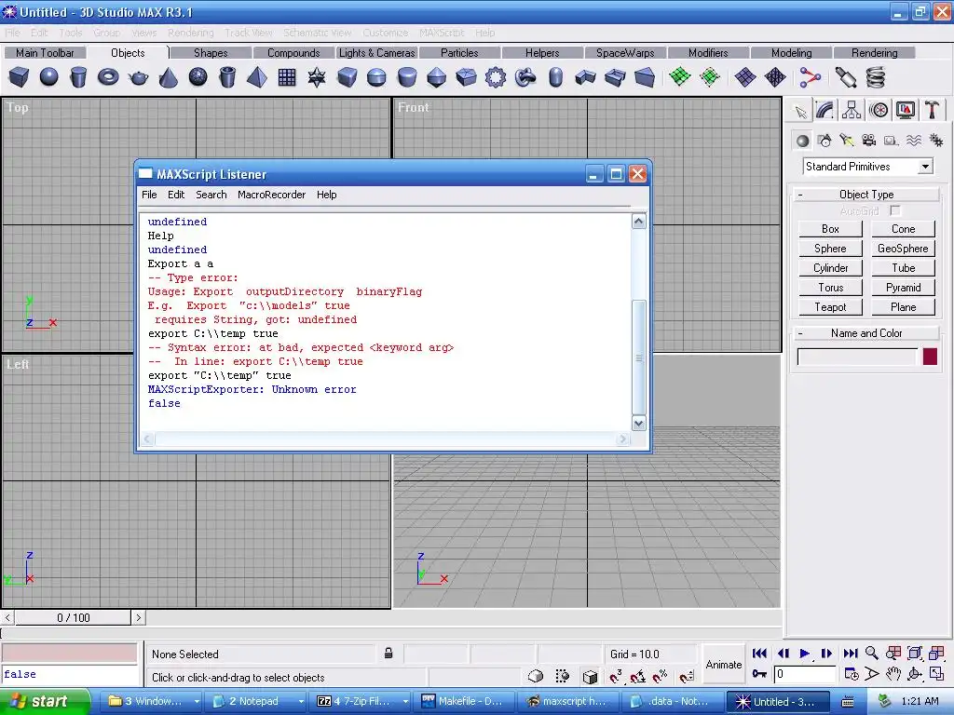Viewport: 954px width, 715px height.
Task: Select the Shapes category icon
Action: coord(825,142)
